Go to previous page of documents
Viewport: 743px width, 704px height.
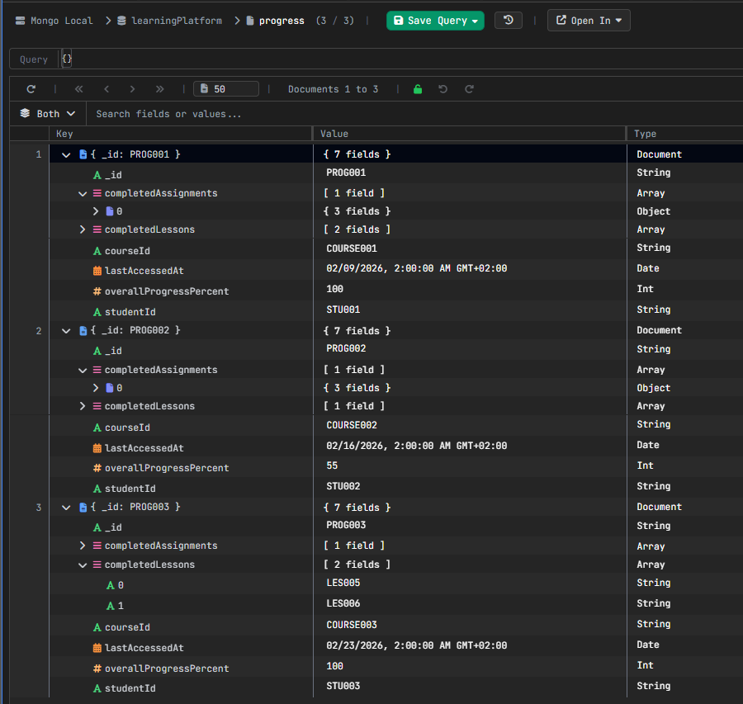click(x=106, y=89)
